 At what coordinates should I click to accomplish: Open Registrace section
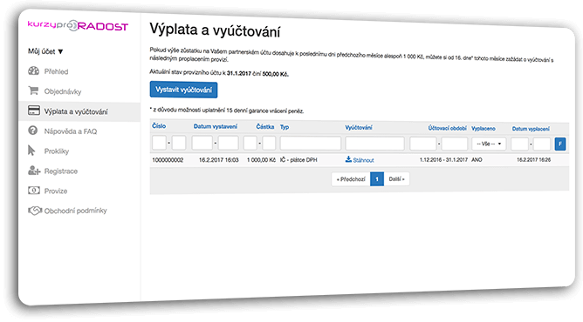tap(61, 171)
